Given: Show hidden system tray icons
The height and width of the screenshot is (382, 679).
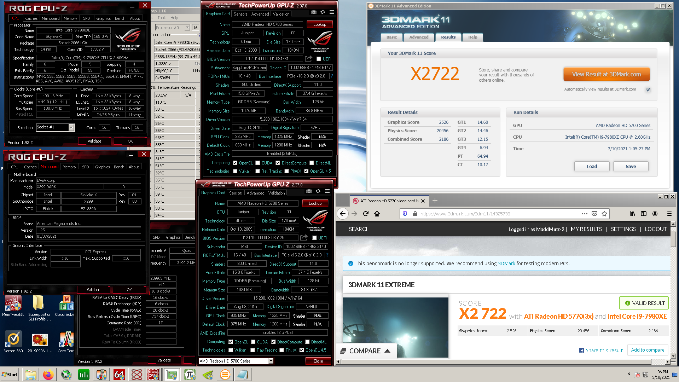Looking at the screenshot, I should 629,374.
